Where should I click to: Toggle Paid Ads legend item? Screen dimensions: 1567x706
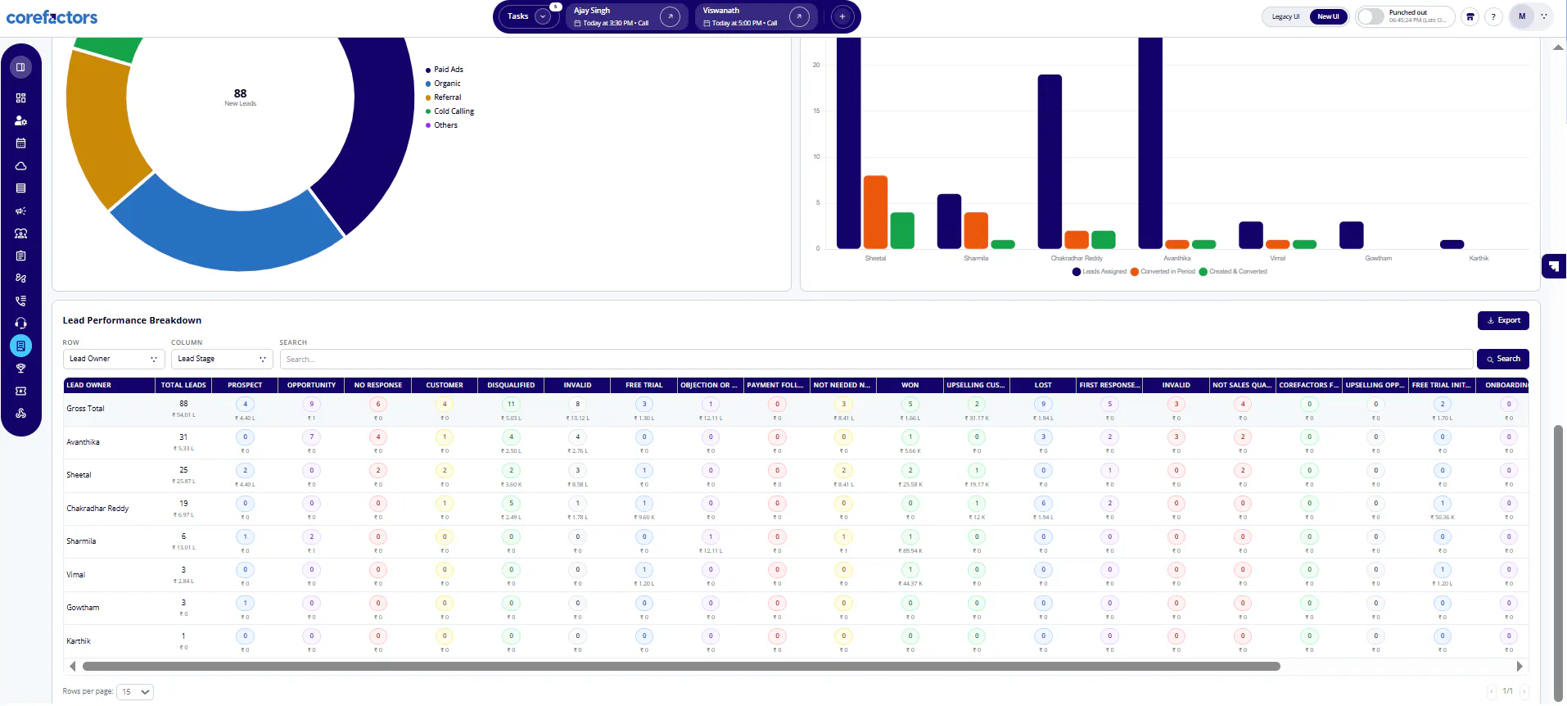(445, 70)
